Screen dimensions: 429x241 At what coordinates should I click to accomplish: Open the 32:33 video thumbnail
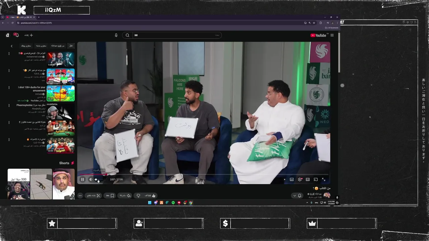61,145
